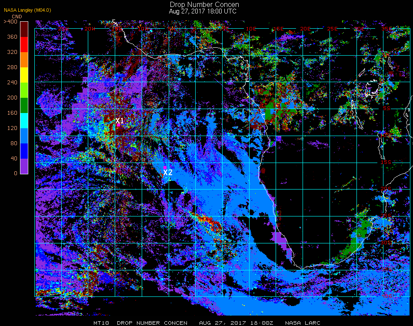
Task: Click the 'Drop Number Concen' title text
Action: click(204, 4)
